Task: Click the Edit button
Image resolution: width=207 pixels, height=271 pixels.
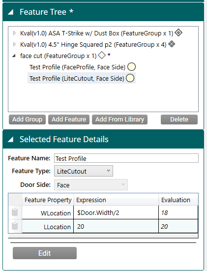Action: tap(45, 253)
